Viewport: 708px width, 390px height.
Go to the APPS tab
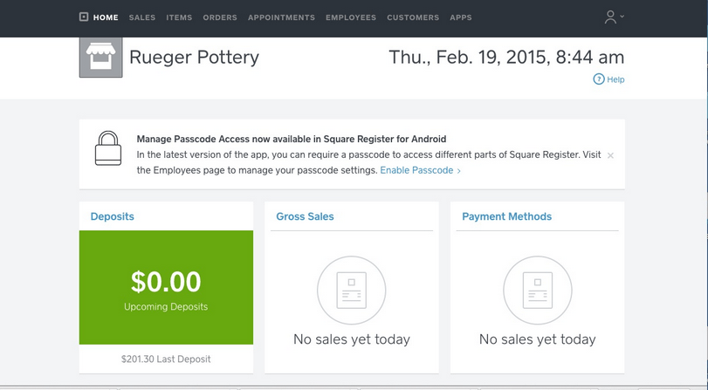click(x=461, y=17)
